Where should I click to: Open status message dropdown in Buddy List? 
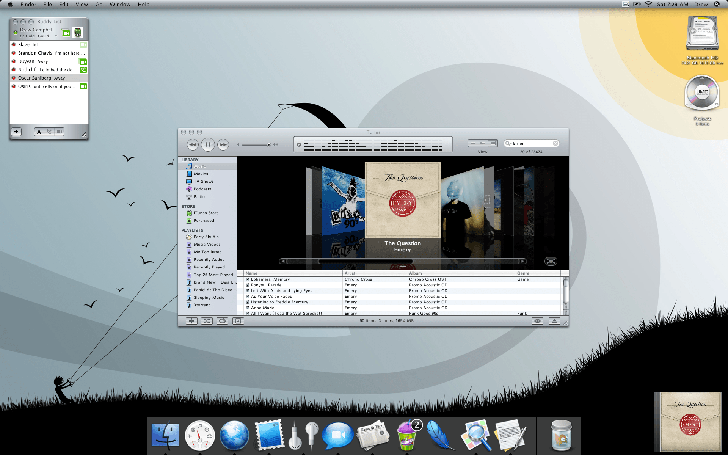click(56, 36)
